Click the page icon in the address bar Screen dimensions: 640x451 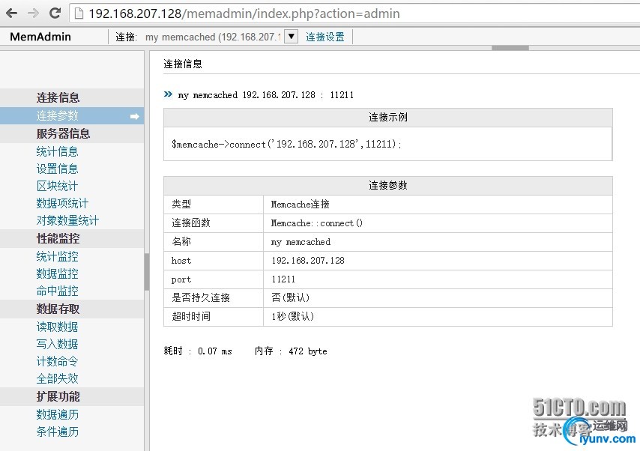click(x=79, y=14)
